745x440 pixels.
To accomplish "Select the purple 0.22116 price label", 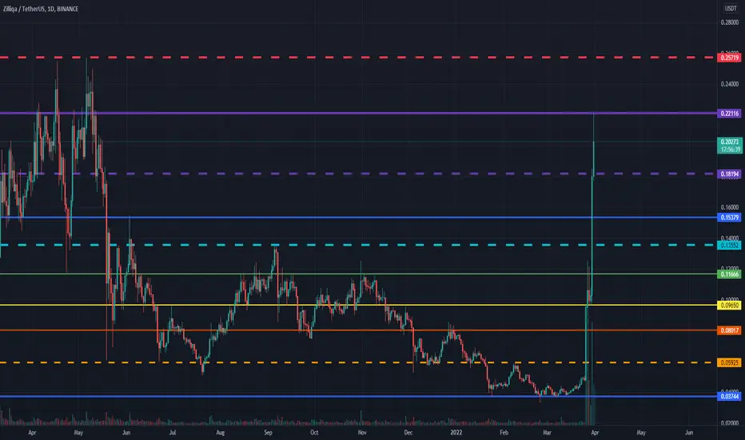I will tap(729, 114).
